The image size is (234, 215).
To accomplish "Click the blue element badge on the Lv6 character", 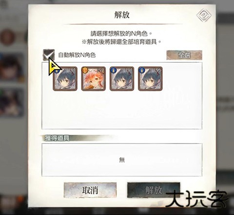I will pos(142,70).
